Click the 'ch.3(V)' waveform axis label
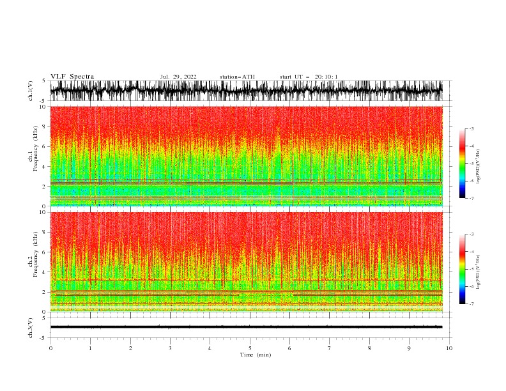506x391 pixels. [31, 328]
